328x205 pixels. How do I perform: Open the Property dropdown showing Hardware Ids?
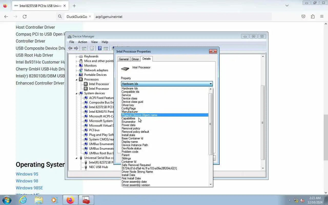[x=167, y=84]
